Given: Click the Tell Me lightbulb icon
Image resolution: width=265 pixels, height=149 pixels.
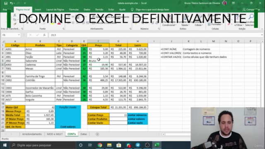Looking at the screenshot, I should point(132,10).
